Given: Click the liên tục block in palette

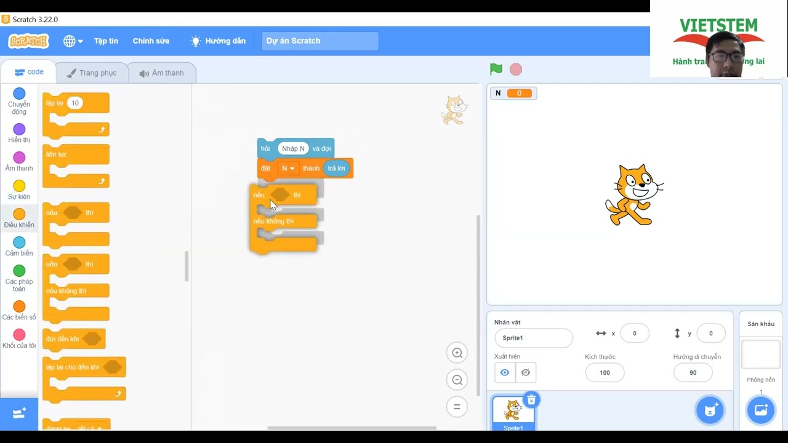Looking at the screenshot, I should pos(76,166).
